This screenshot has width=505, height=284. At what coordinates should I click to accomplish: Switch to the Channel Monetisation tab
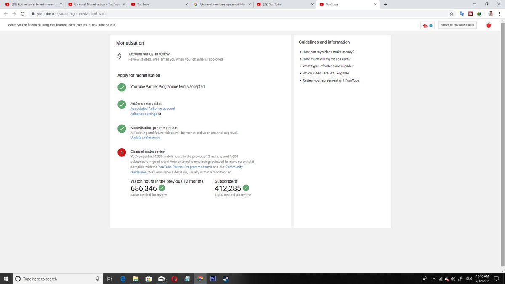click(96, 4)
